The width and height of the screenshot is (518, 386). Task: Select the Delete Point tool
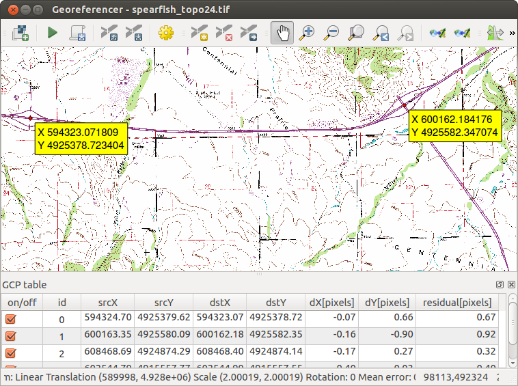(x=224, y=32)
